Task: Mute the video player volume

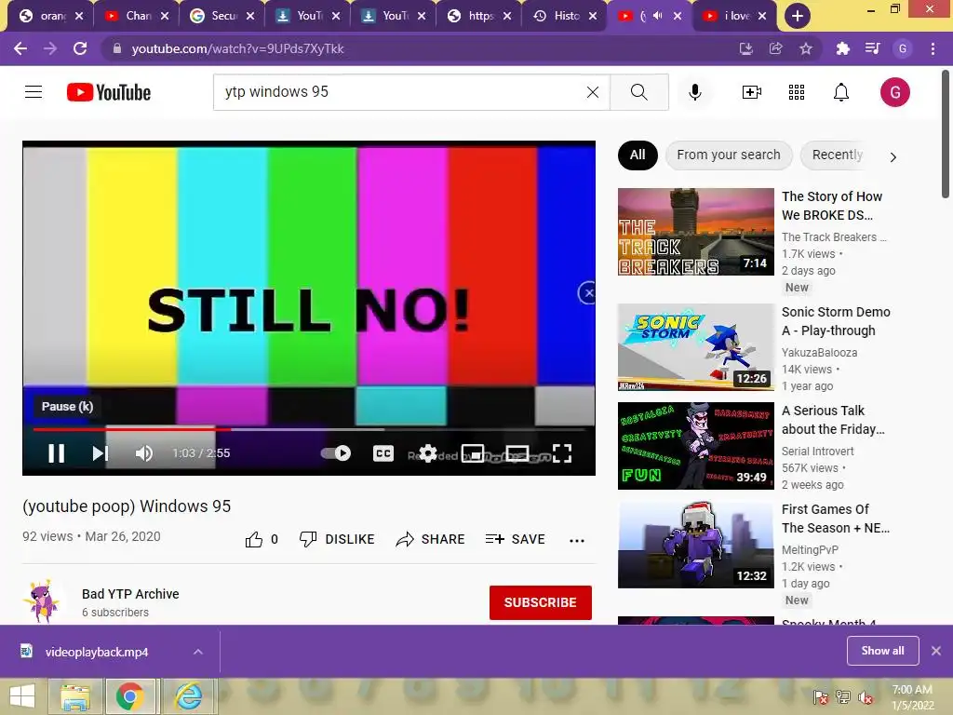Action: [x=144, y=453]
